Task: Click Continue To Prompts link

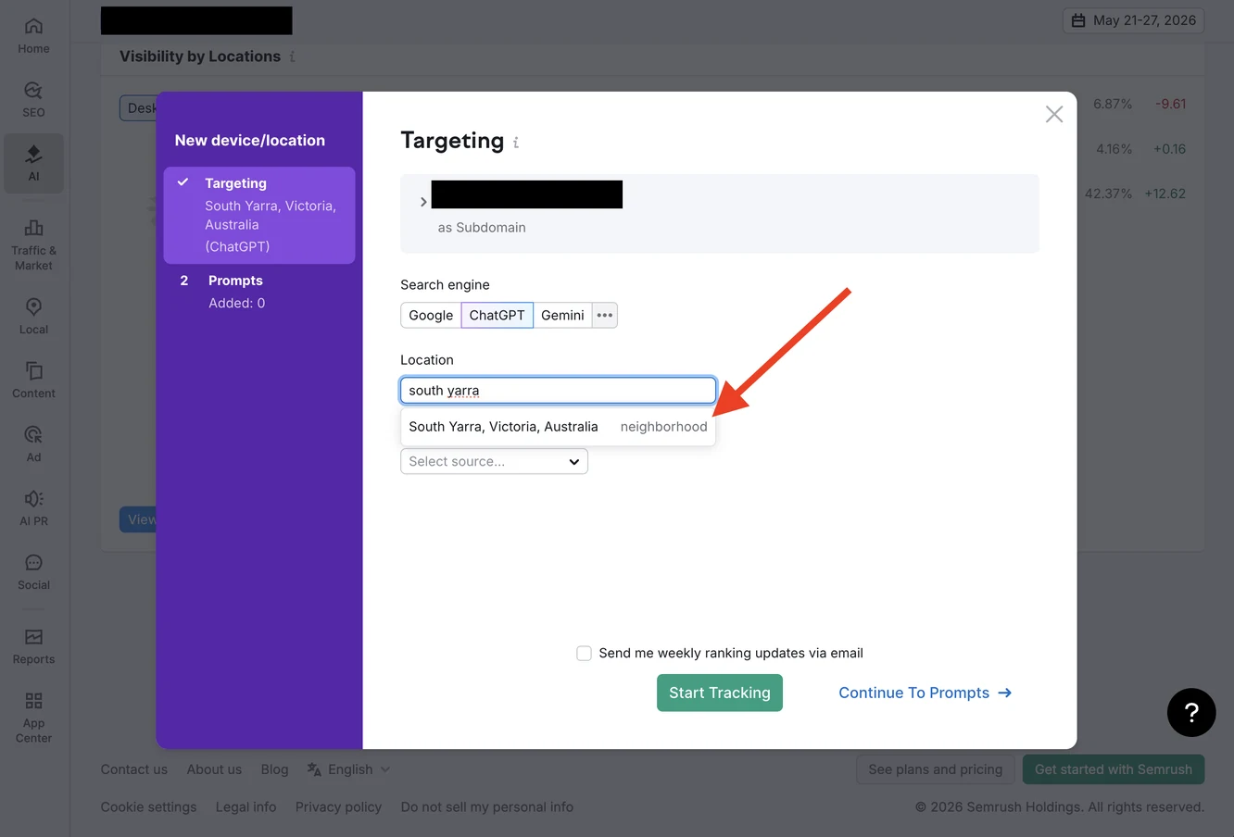Action: tap(925, 693)
